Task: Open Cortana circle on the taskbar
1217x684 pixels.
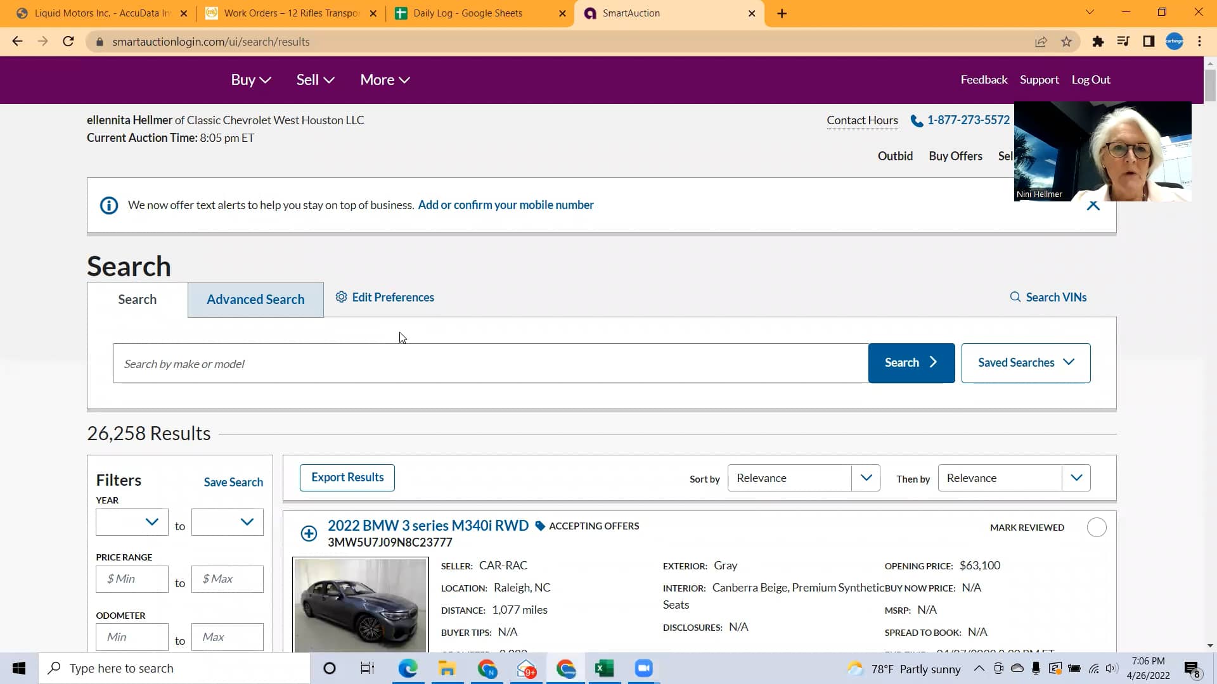Action: (x=330, y=668)
